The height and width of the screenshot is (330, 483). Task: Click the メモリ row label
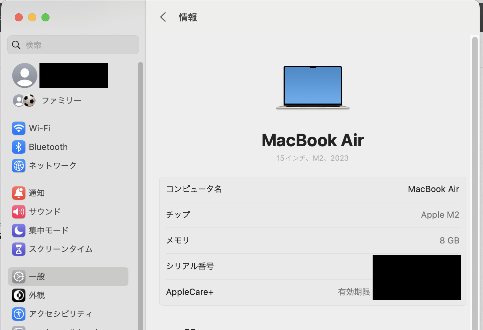click(x=178, y=240)
